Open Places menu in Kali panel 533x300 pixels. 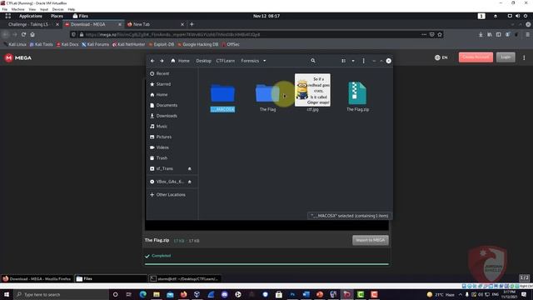[57, 16]
